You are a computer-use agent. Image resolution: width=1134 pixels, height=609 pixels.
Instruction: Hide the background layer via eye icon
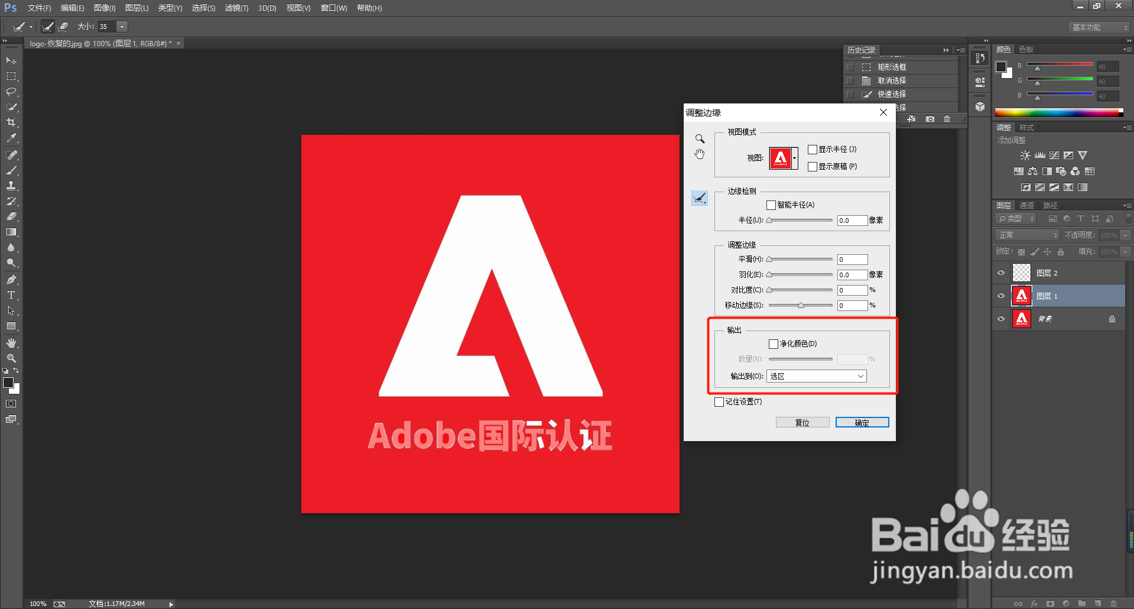tap(1001, 319)
